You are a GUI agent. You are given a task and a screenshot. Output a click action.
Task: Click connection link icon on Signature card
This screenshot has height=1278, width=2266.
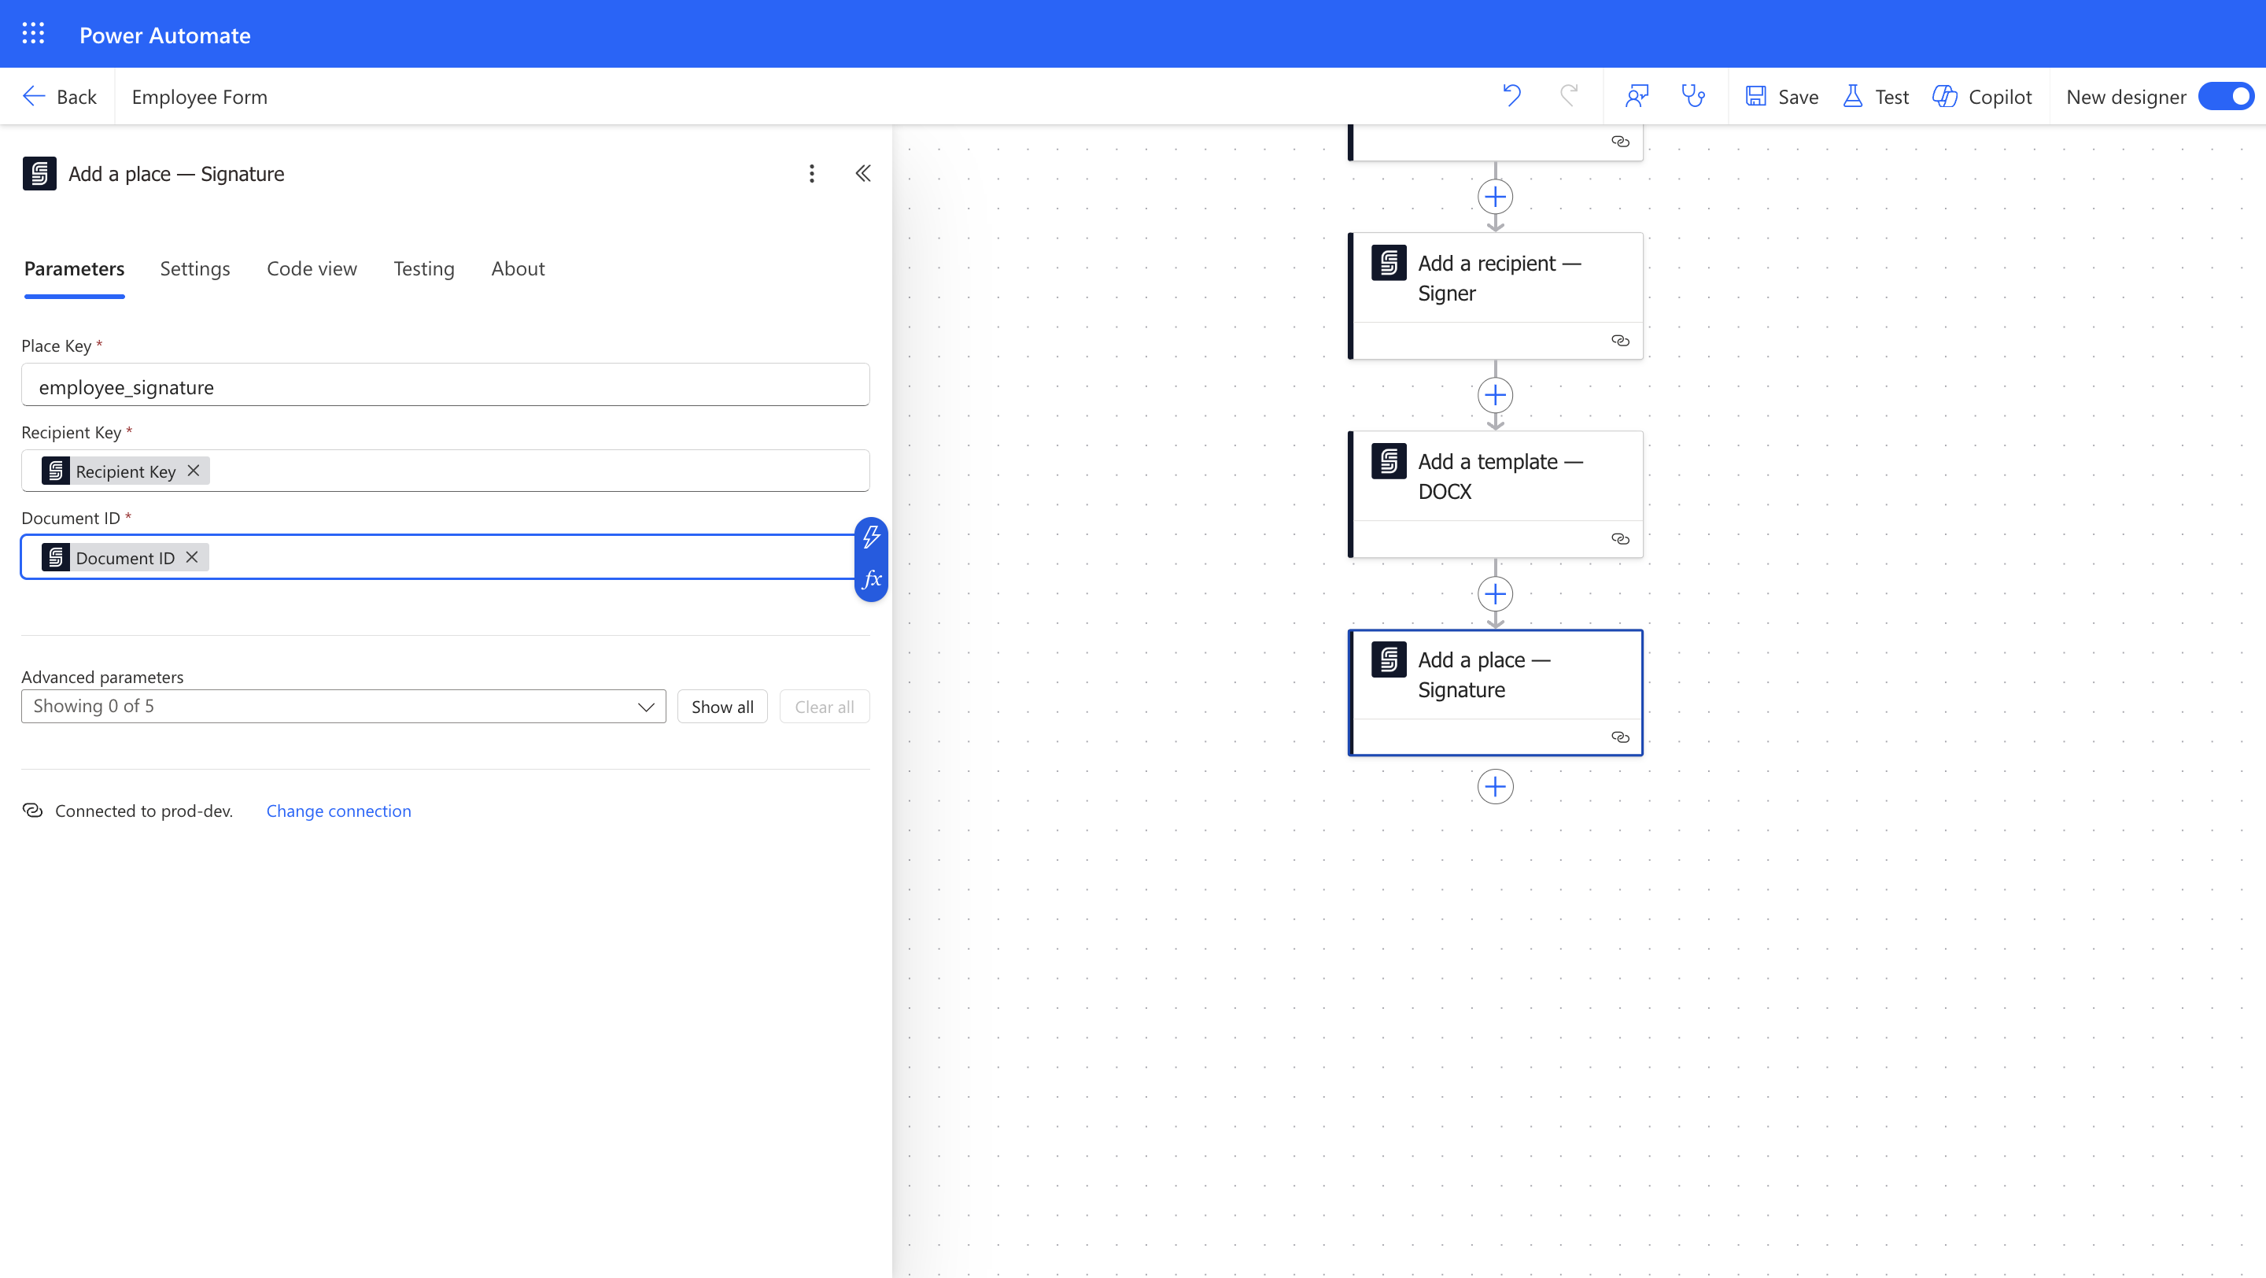(x=1619, y=737)
